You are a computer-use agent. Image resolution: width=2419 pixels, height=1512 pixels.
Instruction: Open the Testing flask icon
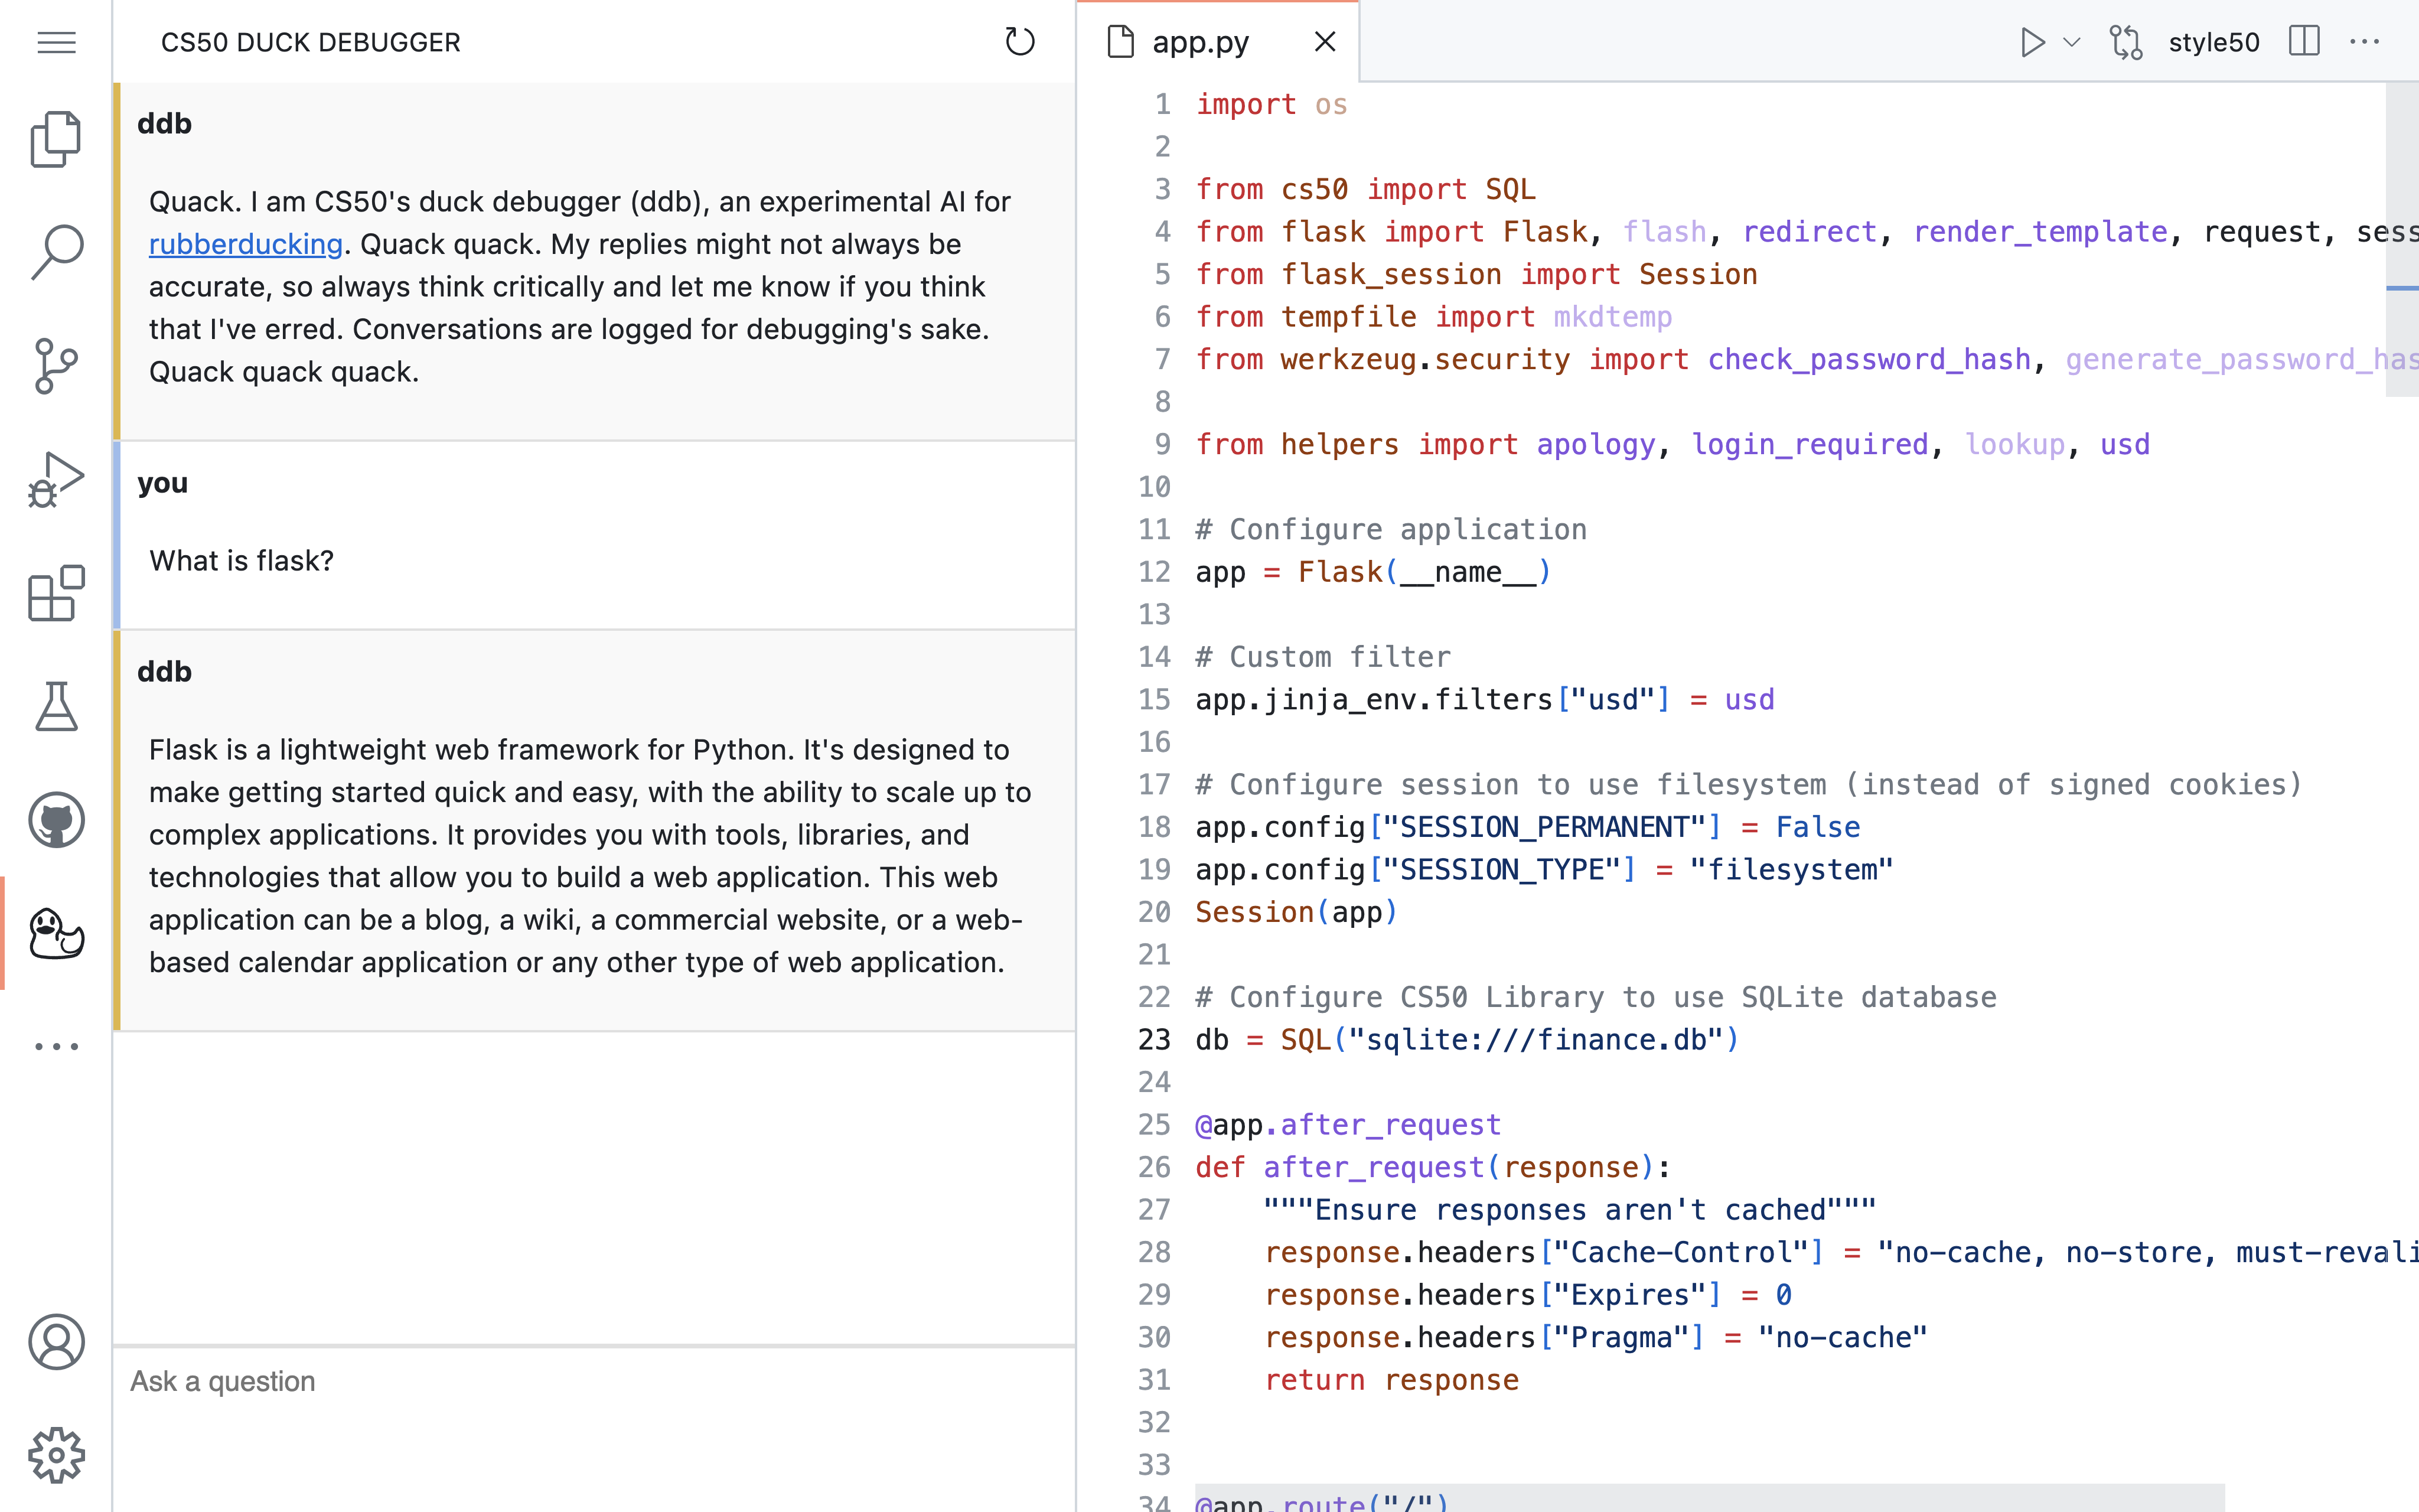(56, 707)
